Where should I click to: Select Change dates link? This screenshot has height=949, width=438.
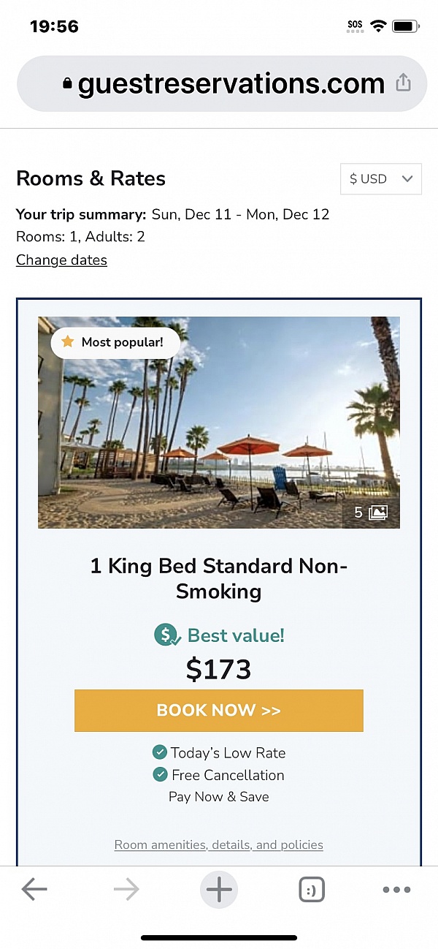pyautogui.click(x=61, y=260)
